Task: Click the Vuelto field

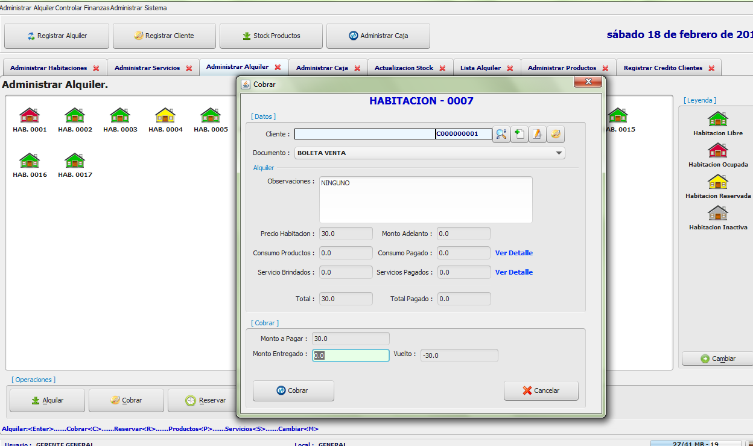Action: pos(460,355)
